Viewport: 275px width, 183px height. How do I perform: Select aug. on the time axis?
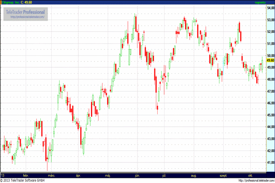(x=193, y=175)
